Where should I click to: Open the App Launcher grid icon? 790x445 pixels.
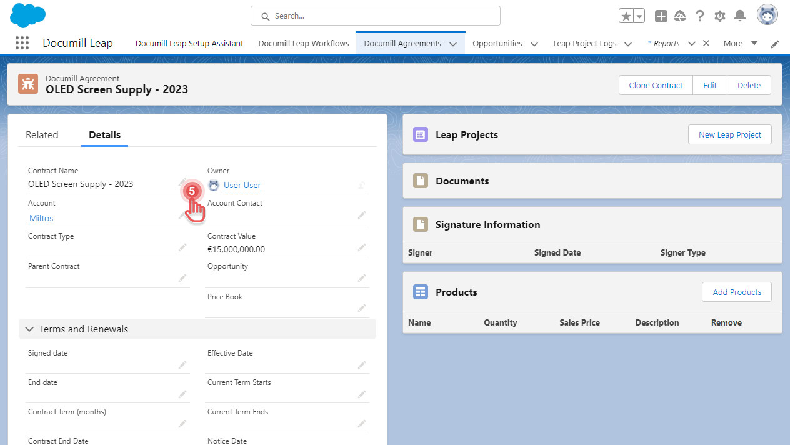[22, 43]
